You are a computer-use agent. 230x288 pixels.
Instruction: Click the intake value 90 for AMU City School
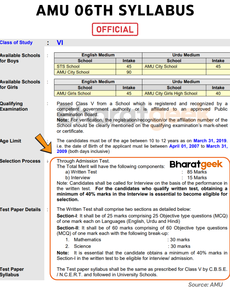tap(129, 72)
